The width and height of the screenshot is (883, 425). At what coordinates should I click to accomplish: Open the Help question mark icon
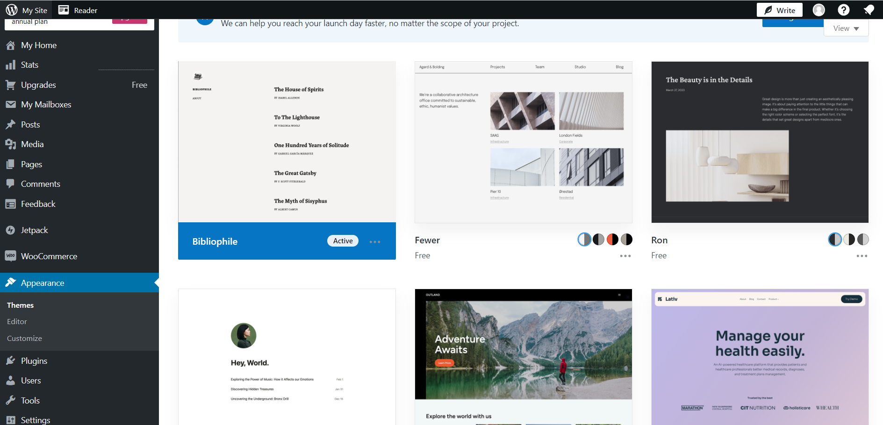point(844,10)
